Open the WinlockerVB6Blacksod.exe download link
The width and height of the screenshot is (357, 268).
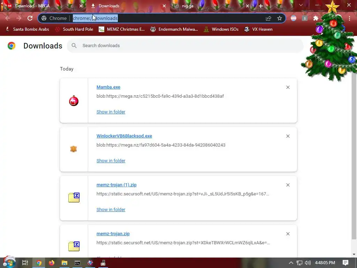click(124, 136)
